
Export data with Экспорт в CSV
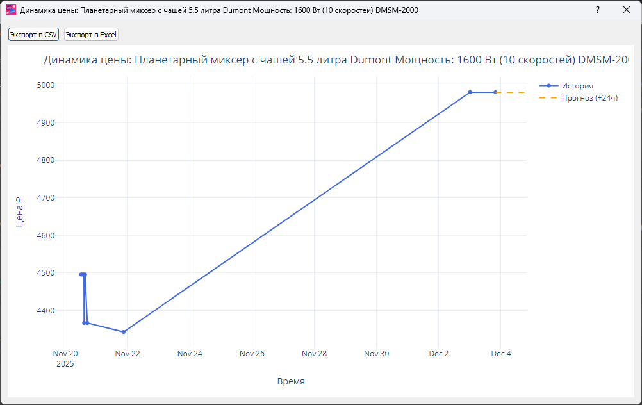[x=33, y=35]
